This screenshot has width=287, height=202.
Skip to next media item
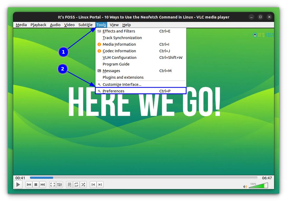pos(43,185)
